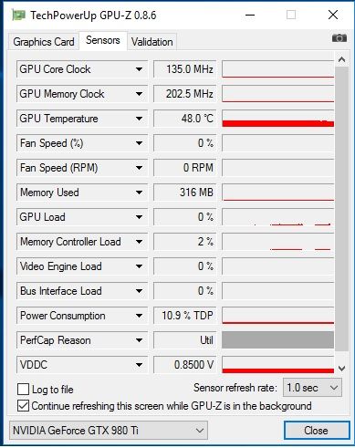
Task: Click the scroll down arrow of sensor list
Action: point(341,369)
